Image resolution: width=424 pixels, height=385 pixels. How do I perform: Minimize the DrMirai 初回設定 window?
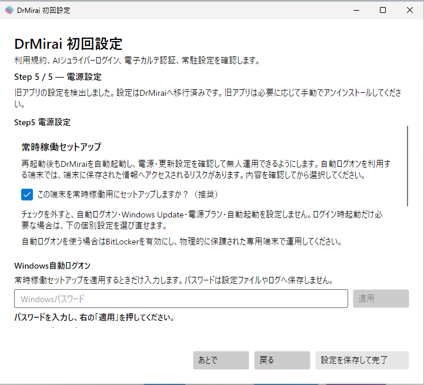point(356,10)
